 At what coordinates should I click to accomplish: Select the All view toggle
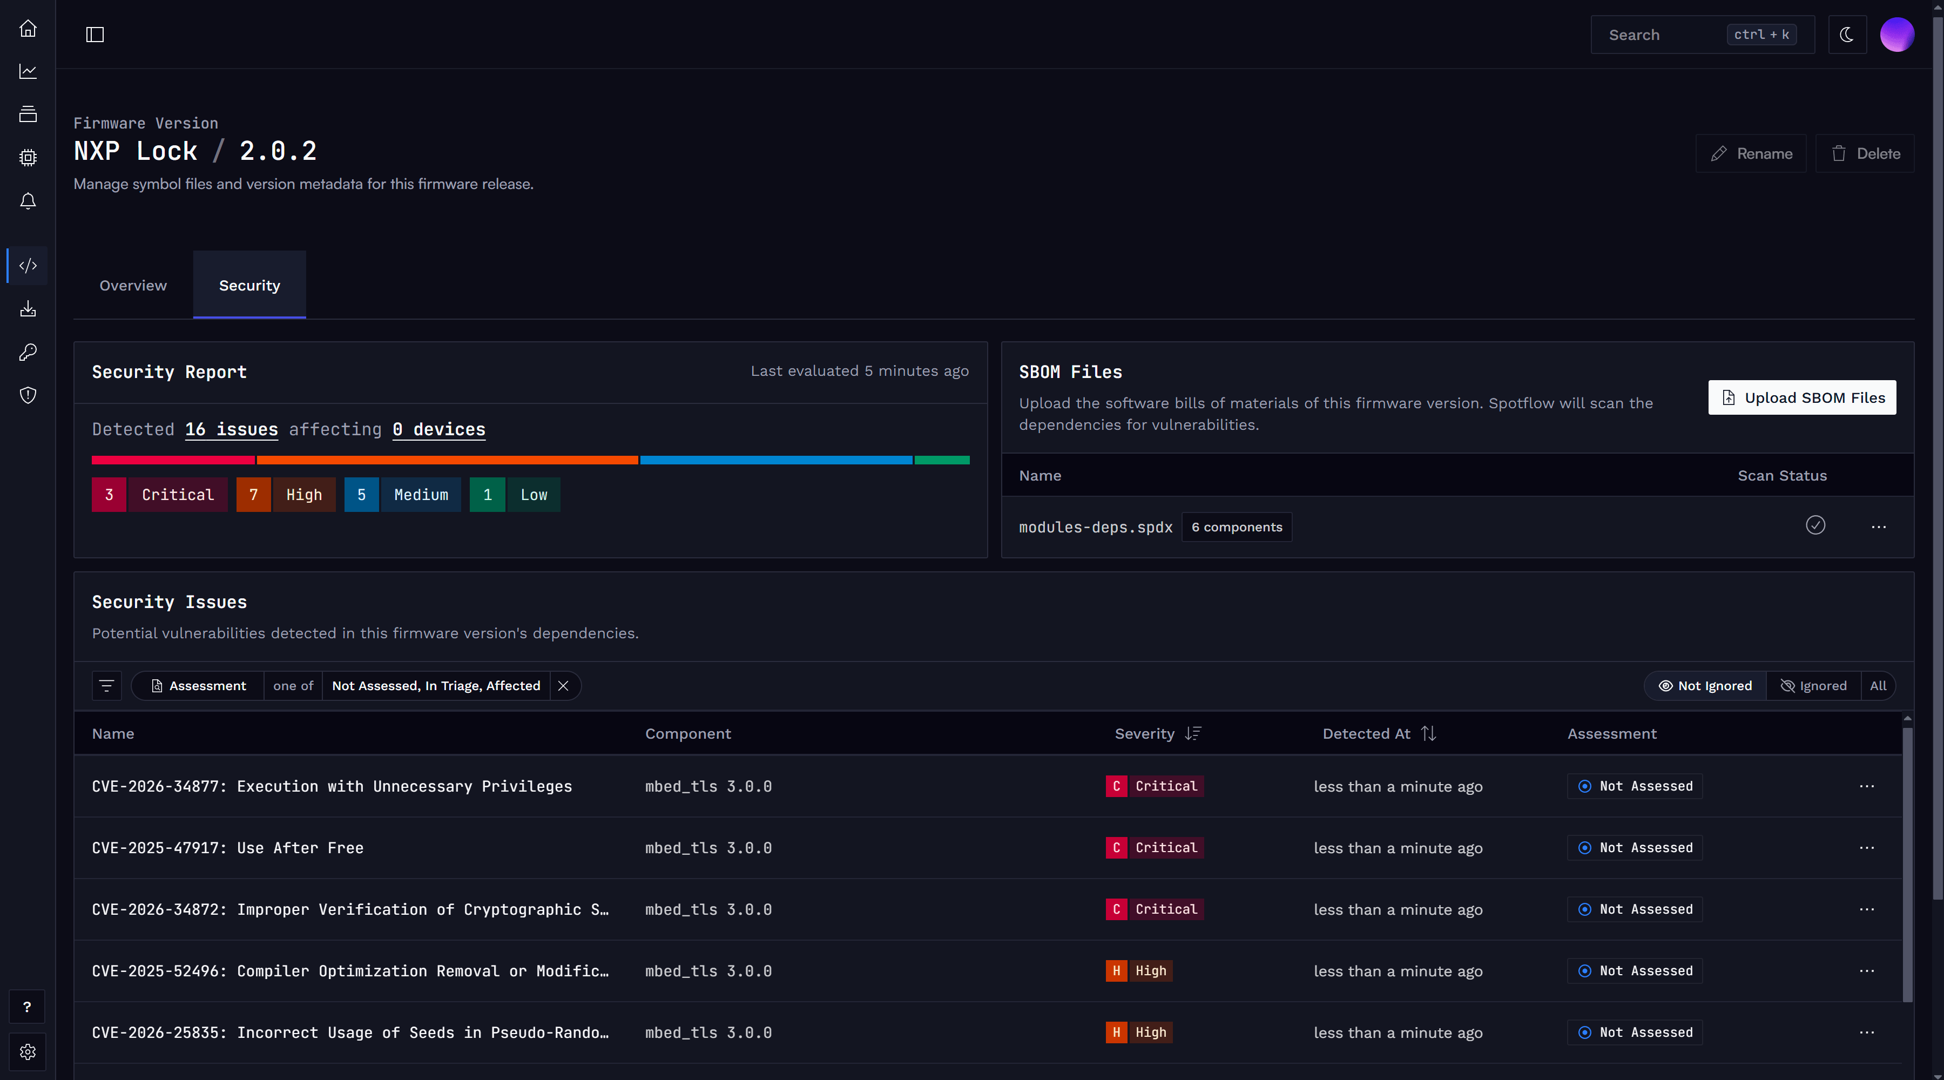[x=1878, y=685]
